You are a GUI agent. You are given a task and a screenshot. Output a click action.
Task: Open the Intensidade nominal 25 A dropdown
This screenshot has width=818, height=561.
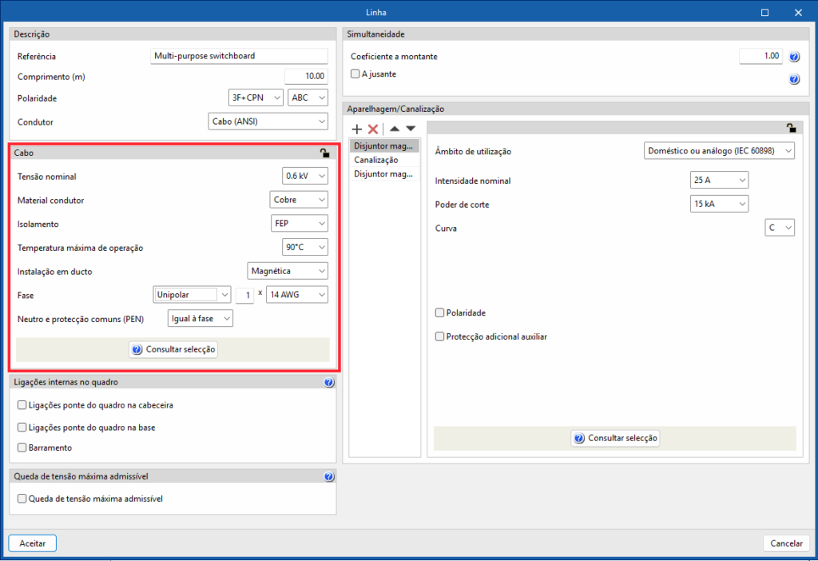(720, 180)
